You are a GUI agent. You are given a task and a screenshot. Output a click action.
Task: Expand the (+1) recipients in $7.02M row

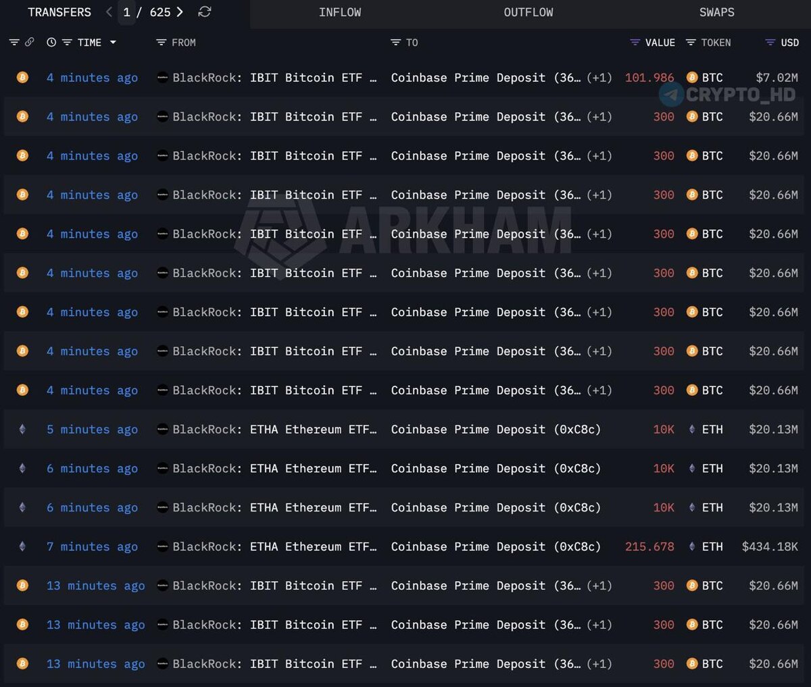599,78
